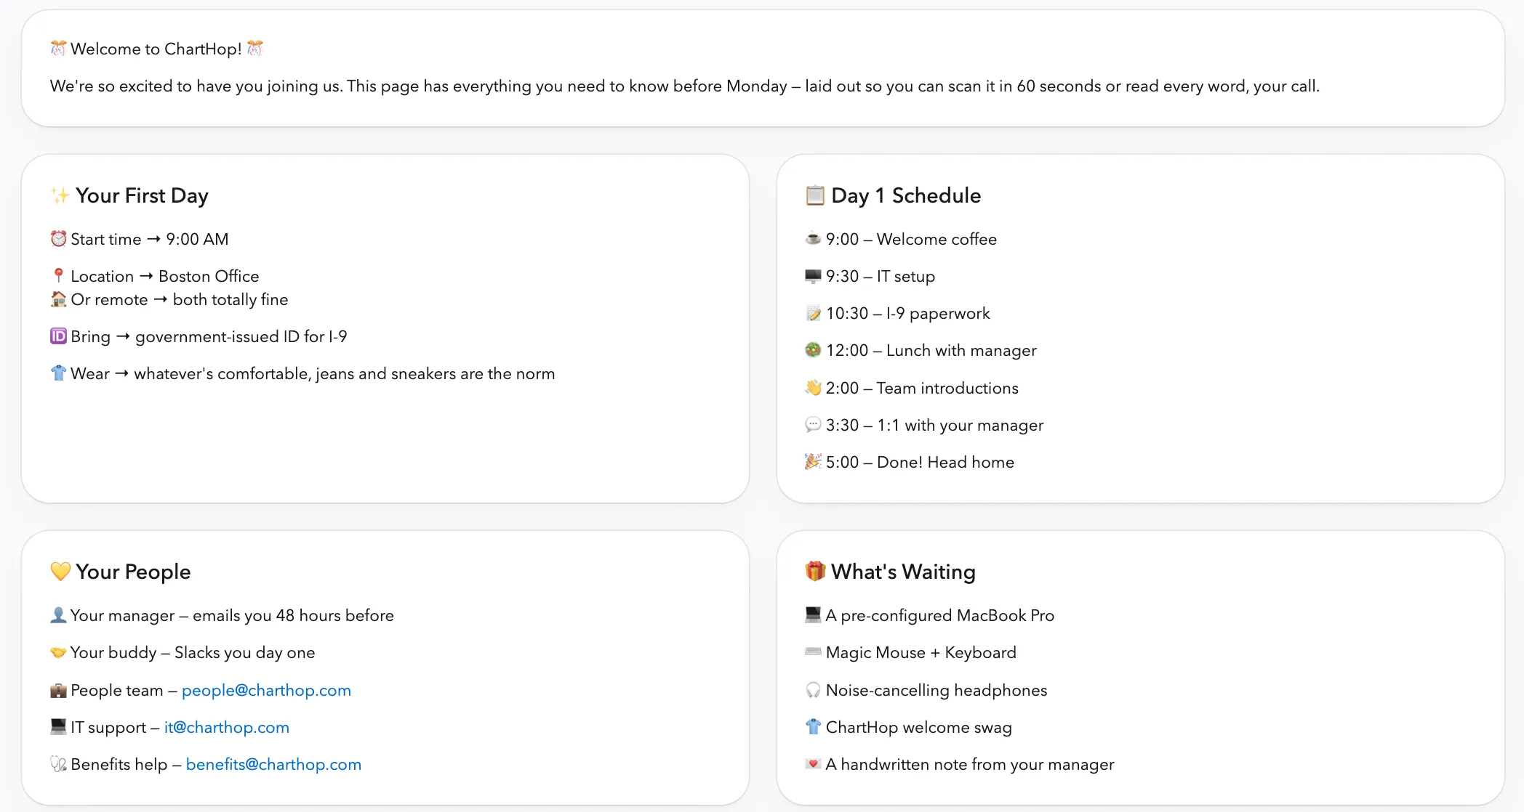1524x812 pixels.
Task: Click the waving hand icon beside Team introductions
Action: point(813,388)
